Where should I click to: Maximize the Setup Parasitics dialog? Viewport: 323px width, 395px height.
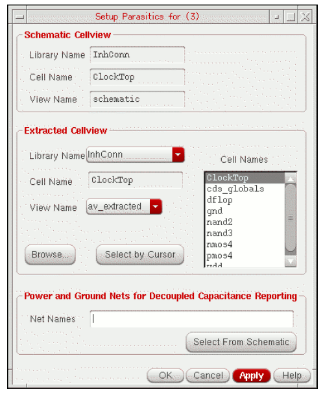pyautogui.click(x=291, y=17)
